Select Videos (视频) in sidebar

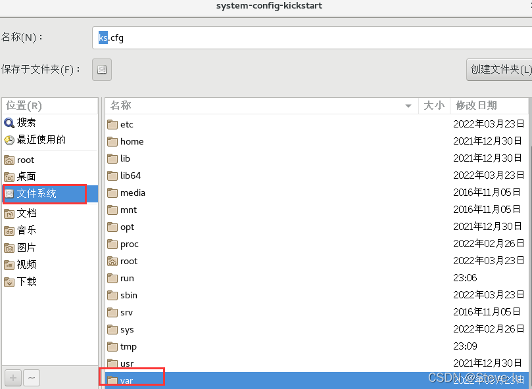click(50, 265)
